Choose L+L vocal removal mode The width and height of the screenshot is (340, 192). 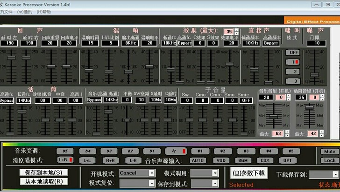click(87, 160)
